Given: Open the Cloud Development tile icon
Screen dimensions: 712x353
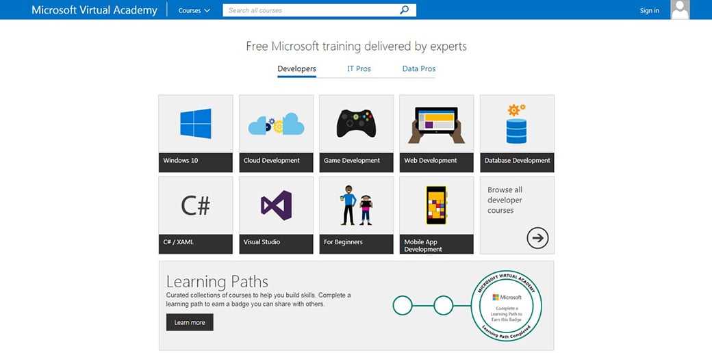Looking at the screenshot, I should coord(276,124).
